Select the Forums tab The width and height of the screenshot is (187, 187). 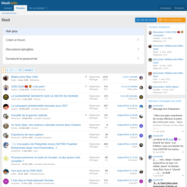20,8
